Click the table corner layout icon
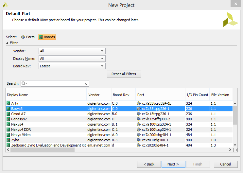243x173 pixels. click(x=235, y=150)
